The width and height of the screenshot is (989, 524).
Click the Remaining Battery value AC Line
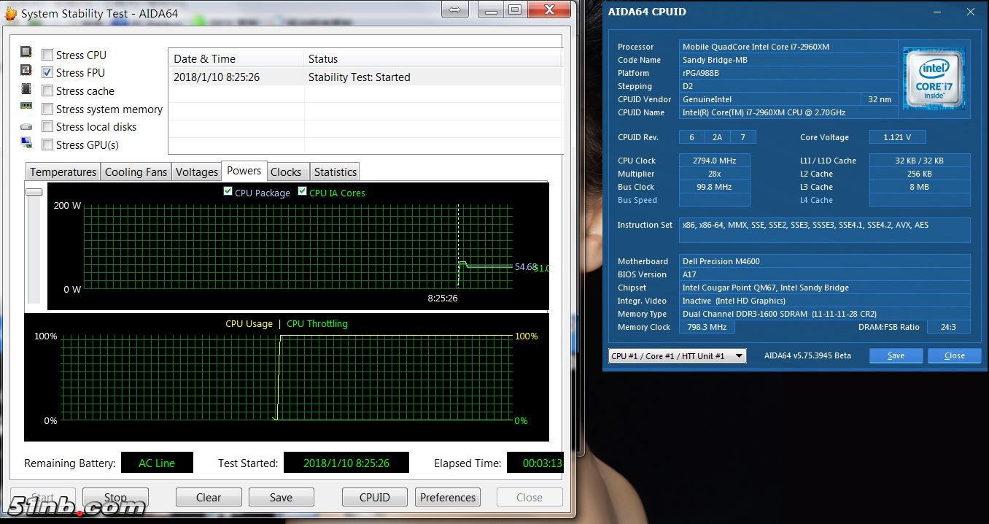pyautogui.click(x=156, y=463)
